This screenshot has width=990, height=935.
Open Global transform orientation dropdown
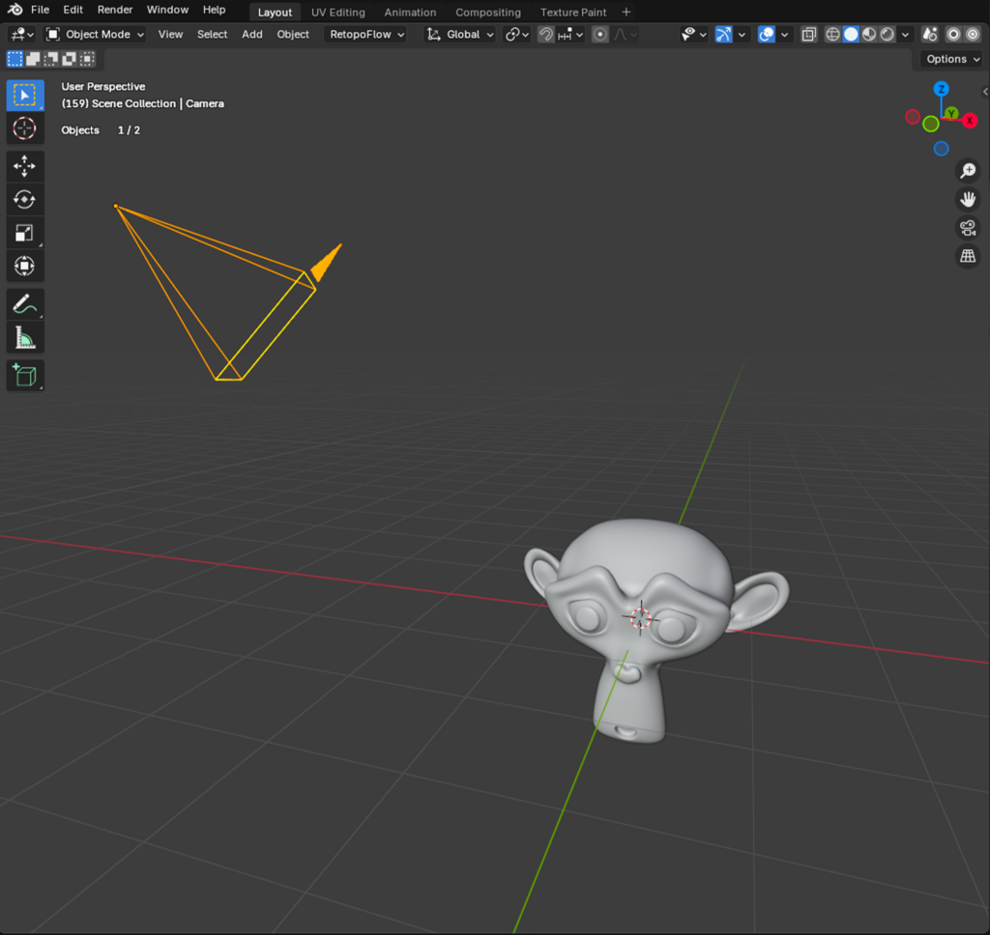(x=459, y=35)
